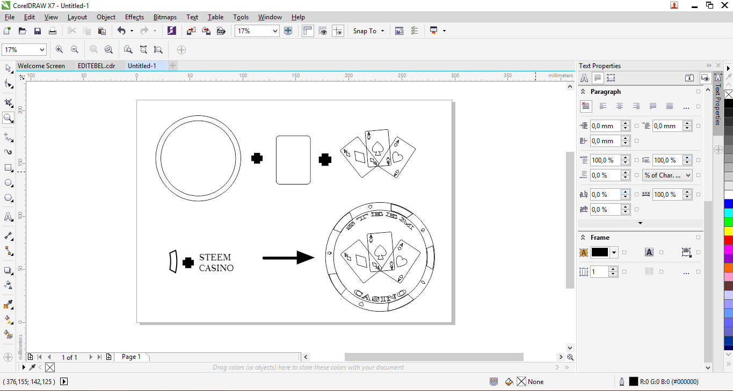Select the Interactive Fill tool
733x391 pixels.
tap(8, 320)
